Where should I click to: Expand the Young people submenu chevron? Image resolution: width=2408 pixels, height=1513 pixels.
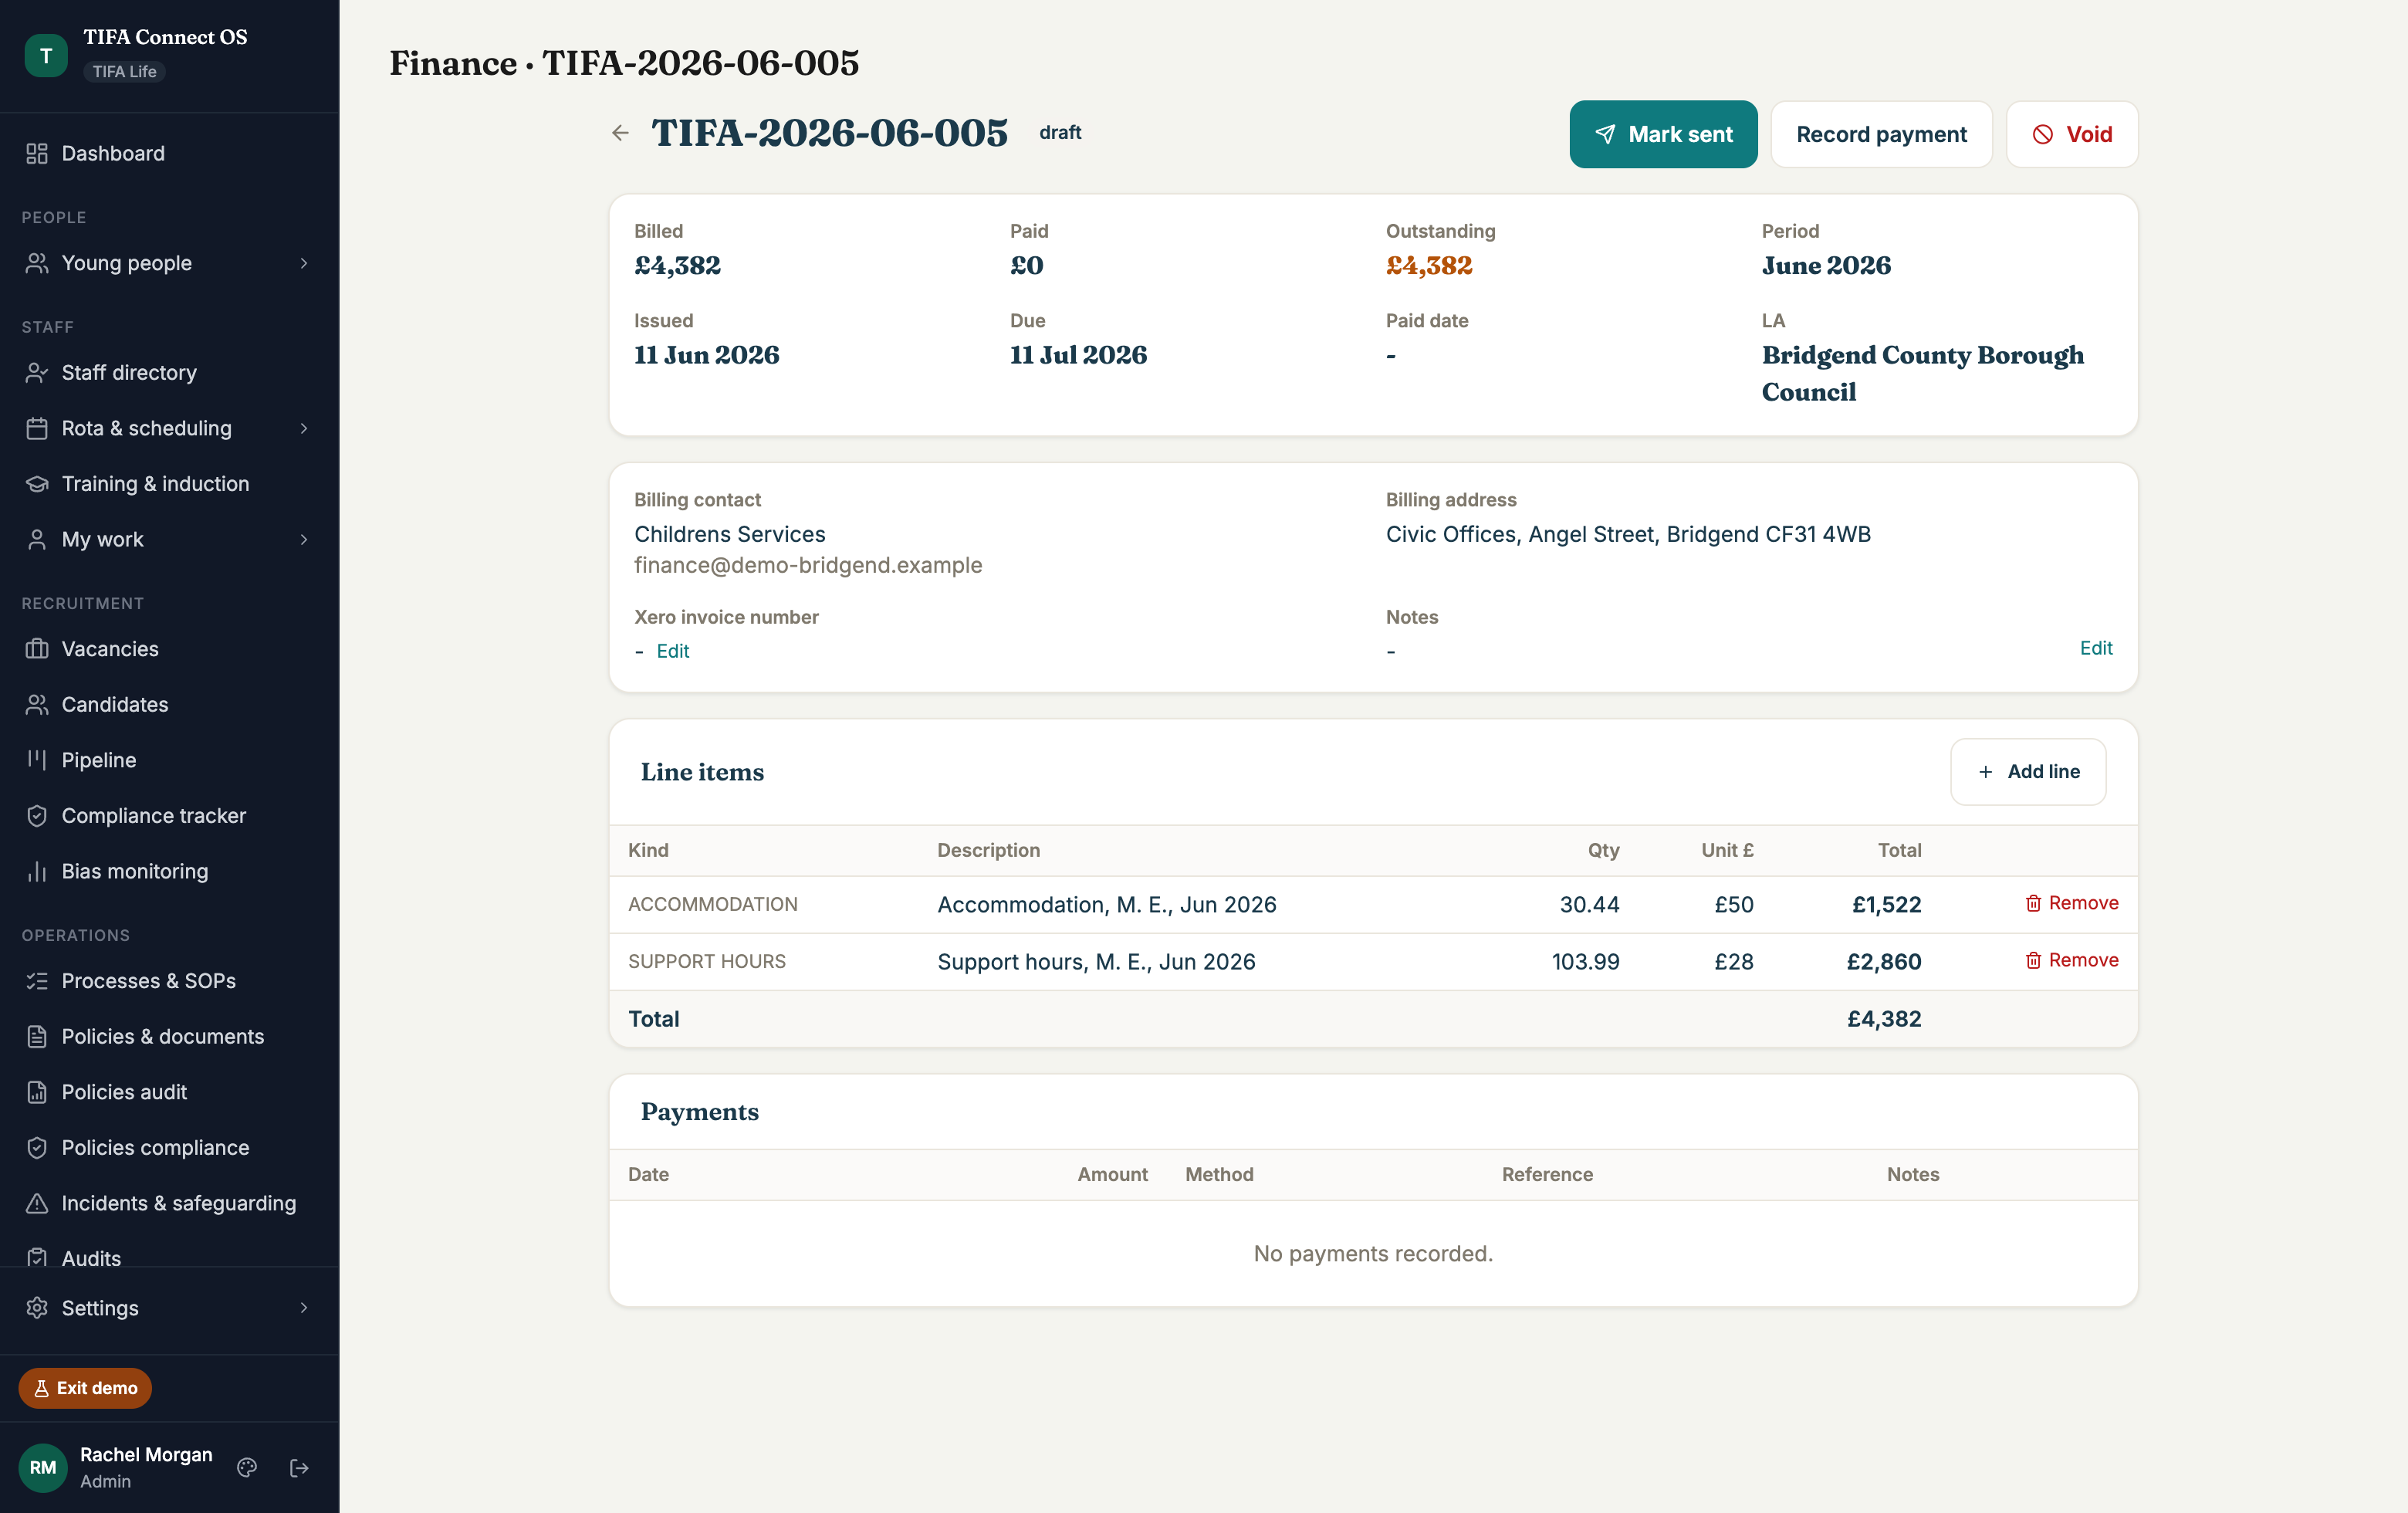(304, 263)
